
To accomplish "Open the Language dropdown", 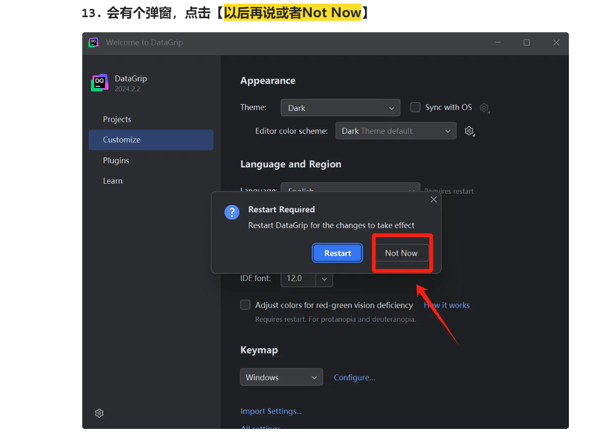I will [350, 187].
